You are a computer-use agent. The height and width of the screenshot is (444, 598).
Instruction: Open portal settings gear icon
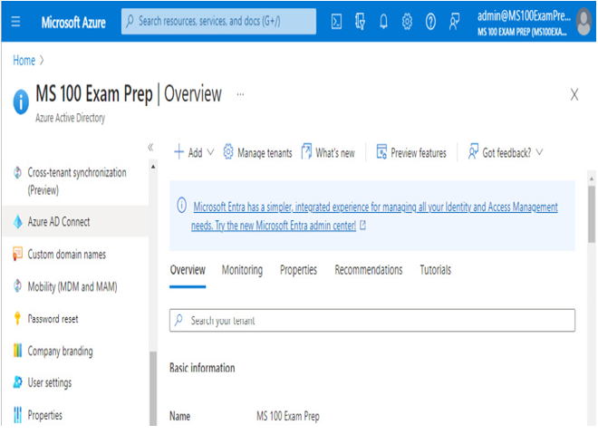[x=408, y=22]
